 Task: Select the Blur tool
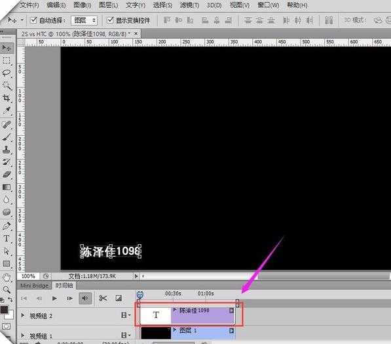(7, 200)
